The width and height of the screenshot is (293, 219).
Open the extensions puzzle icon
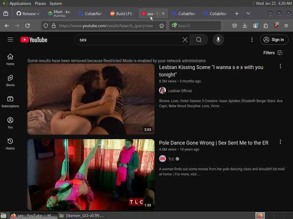click(266, 26)
